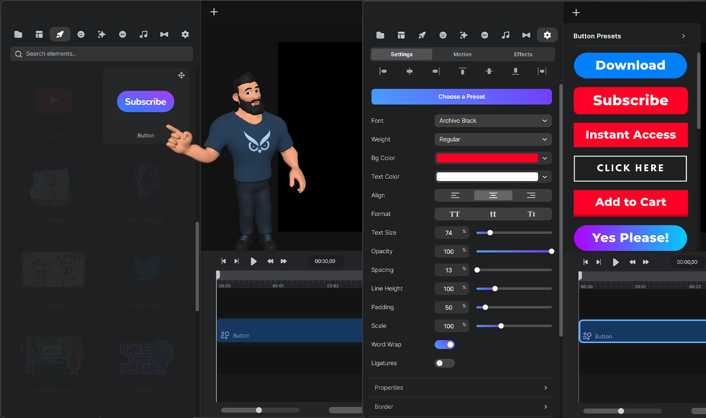This screenshot has height=418, width=706.
Task: Open the Font dropdown showing Archivo Black
Action: 493,121
